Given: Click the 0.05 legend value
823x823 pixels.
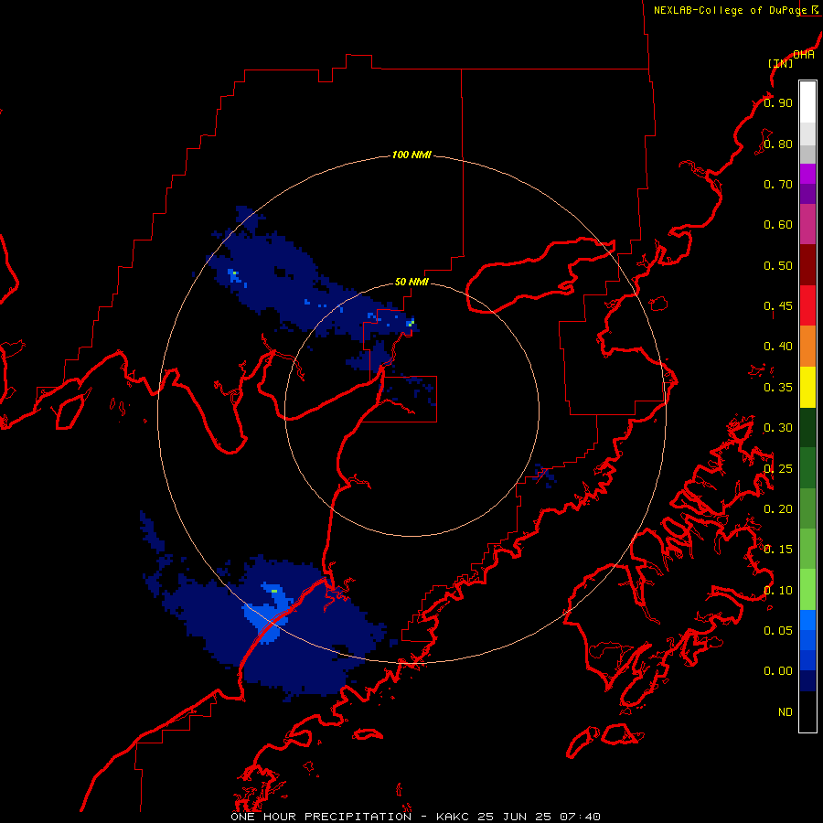Looking at the screenshot, I should pyautogui.click(x=778, y=631).
